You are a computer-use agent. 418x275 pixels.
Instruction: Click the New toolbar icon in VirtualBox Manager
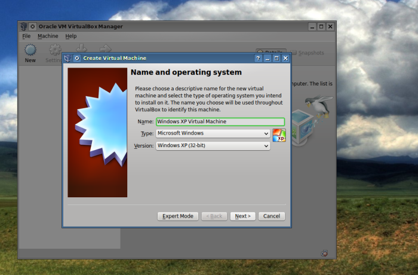tap(30, 50)
